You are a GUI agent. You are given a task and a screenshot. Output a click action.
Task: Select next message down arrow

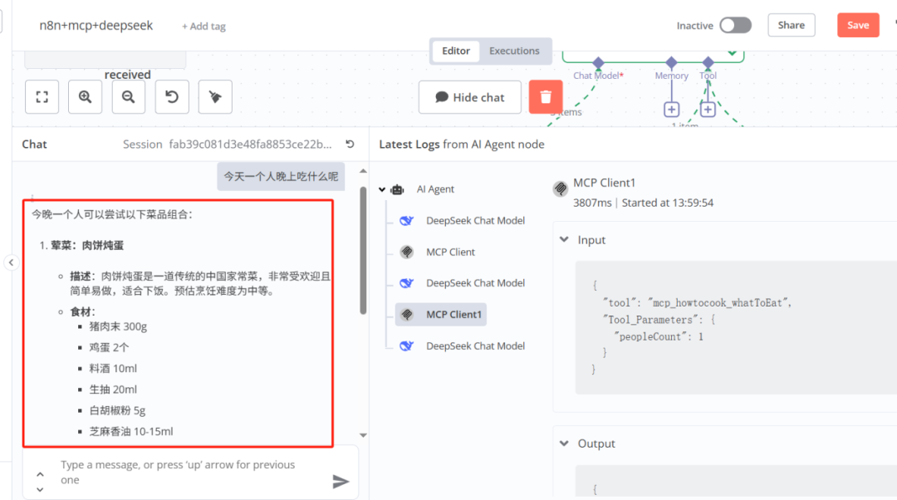40,489
